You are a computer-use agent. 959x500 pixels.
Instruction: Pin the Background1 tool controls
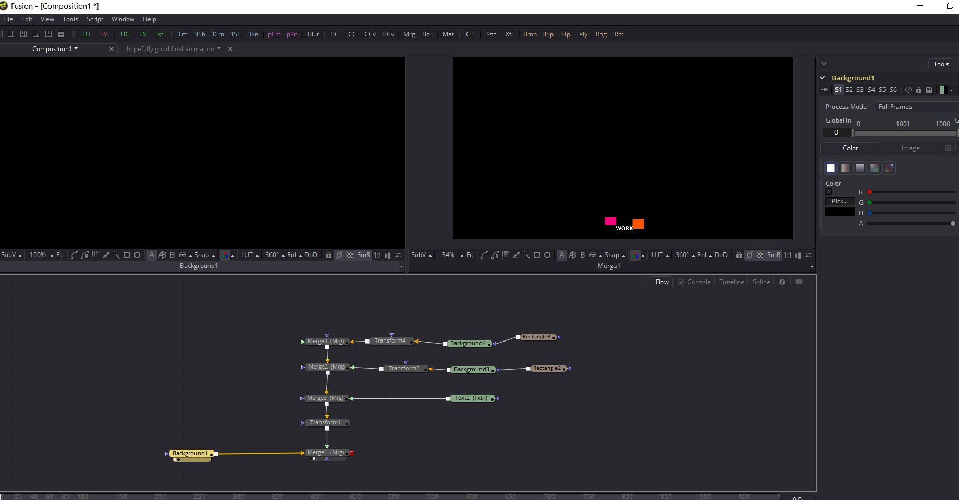tap(825, 90)
